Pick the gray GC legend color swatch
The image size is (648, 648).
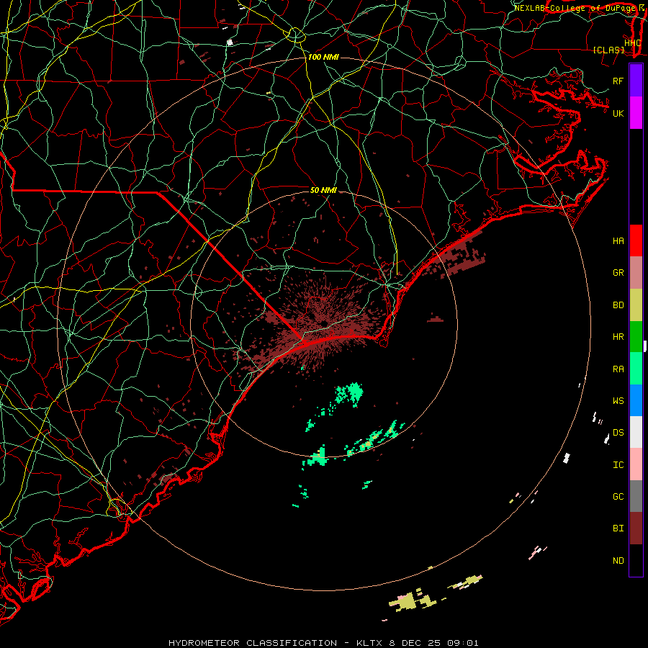tap(636, 496)
